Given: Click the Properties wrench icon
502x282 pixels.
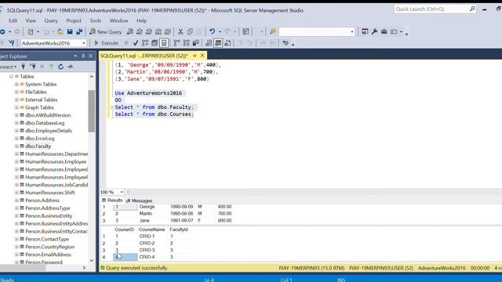Looking at the screenshot, I should point(374,31).
